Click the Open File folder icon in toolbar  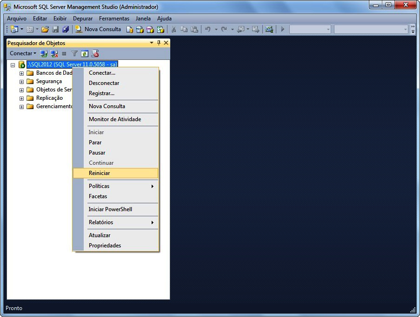[x=45, y=29]
